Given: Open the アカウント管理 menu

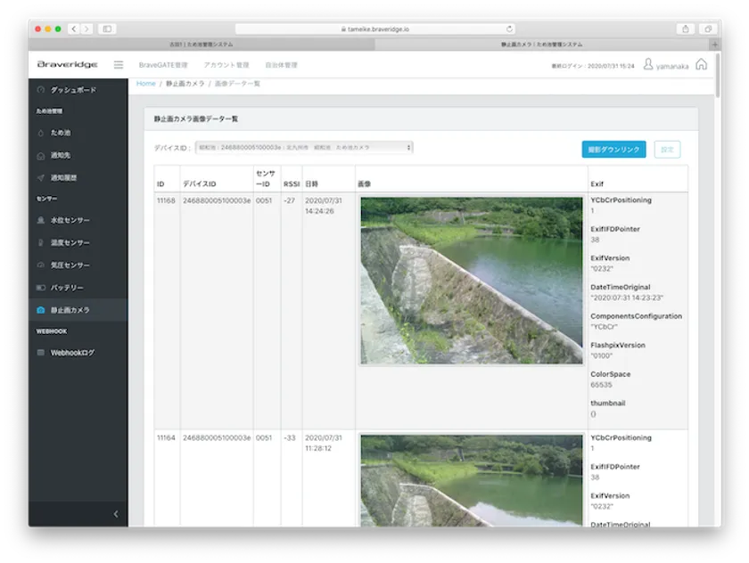Looking at the screenshot, I should click(x=226, y=65).
